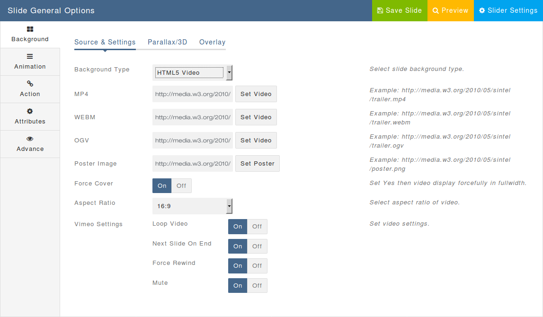
Task: Open the Background sidebar section label
Action: (x=30, y=39)
